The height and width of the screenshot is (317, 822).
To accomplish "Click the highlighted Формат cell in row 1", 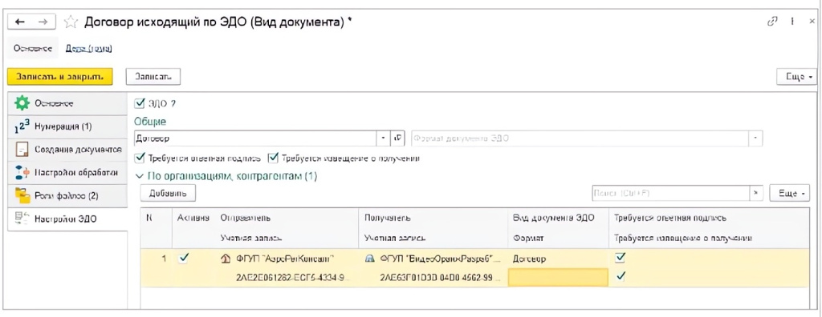I will (x=559, y=277).
